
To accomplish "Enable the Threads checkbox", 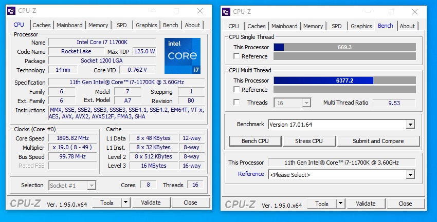I will (x=236, y=102).
